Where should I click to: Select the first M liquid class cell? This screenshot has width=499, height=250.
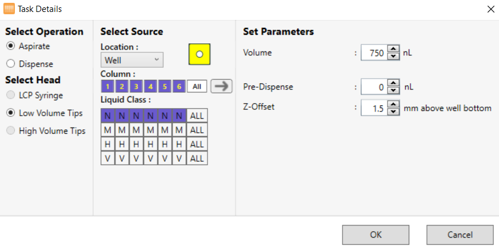click(107, 130)
